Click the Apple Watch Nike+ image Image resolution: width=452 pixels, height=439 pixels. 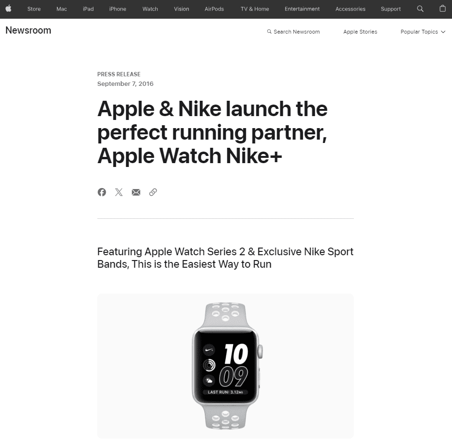click(225, 366)
